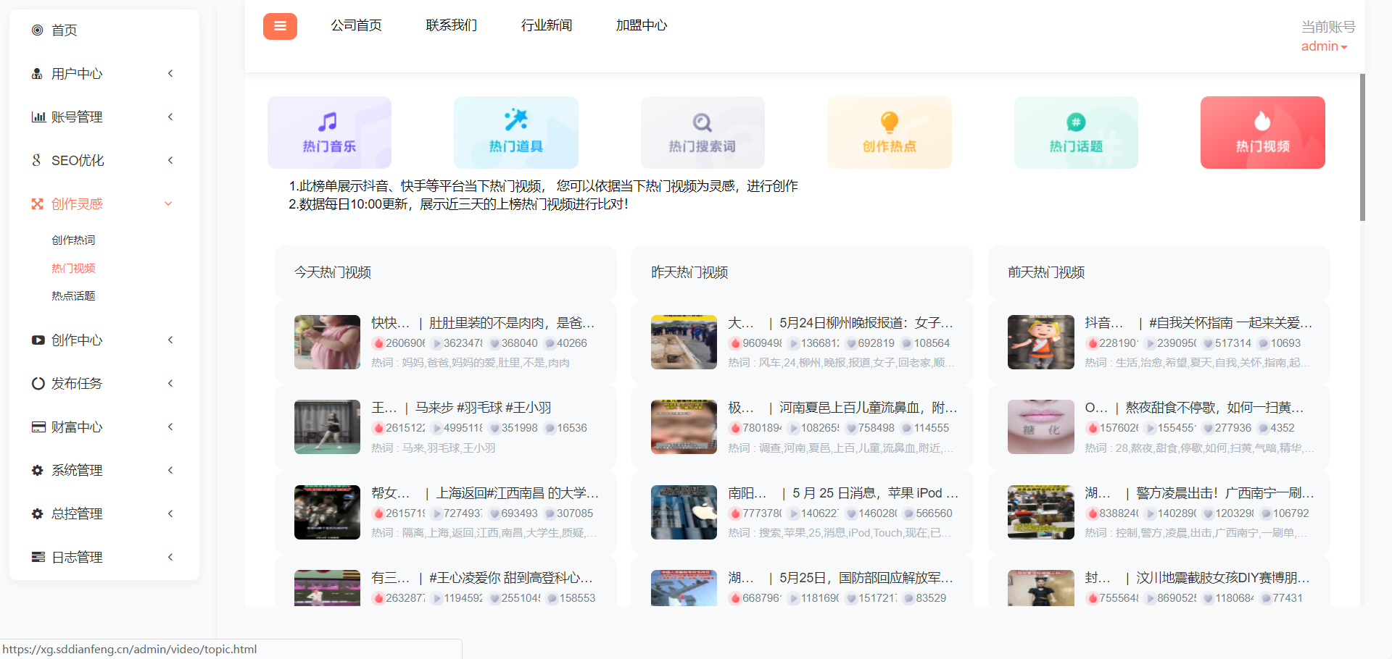Click the Apple iPod news video thumbnail

click(x=684, y=512)
